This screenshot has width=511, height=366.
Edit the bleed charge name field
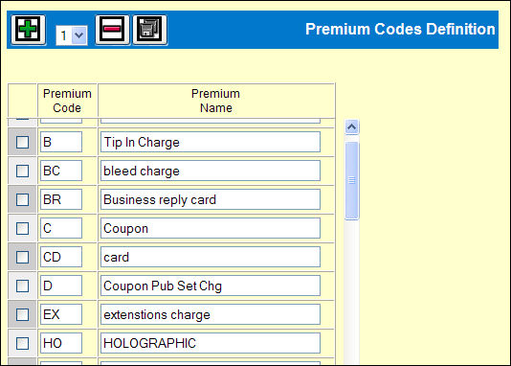point(211,171)
